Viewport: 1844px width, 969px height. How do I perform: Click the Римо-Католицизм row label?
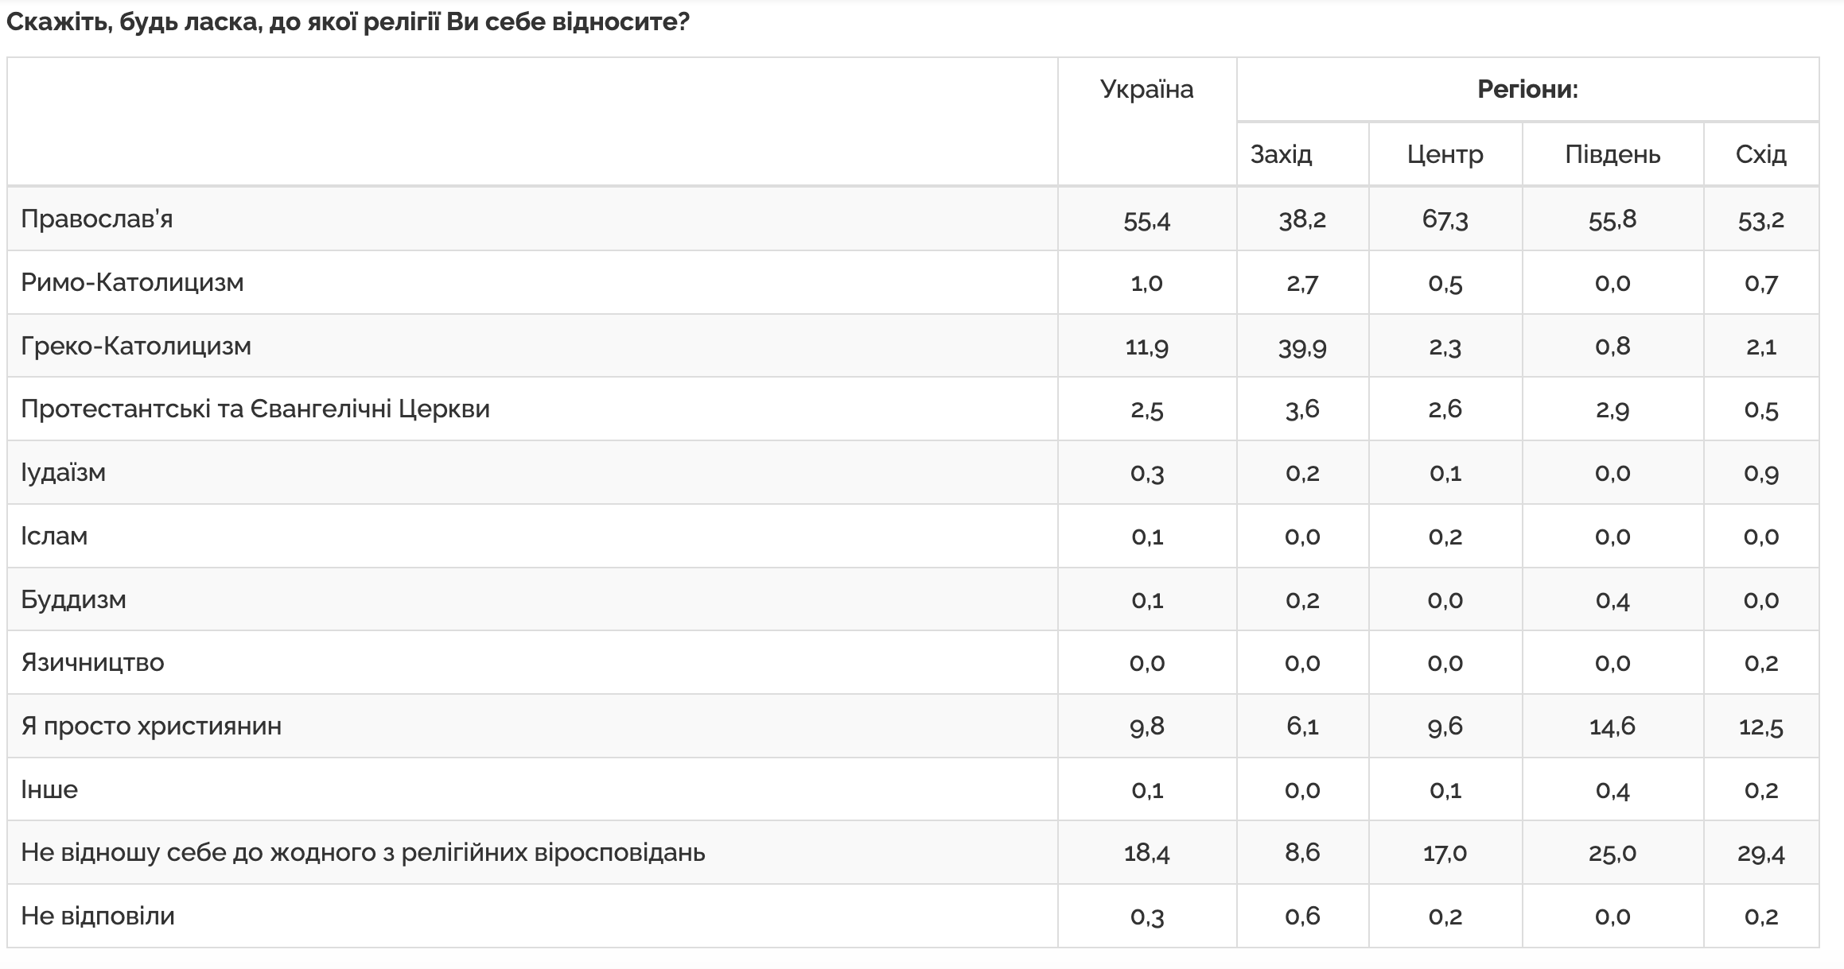pyautogui.click(x=132, y=282)
